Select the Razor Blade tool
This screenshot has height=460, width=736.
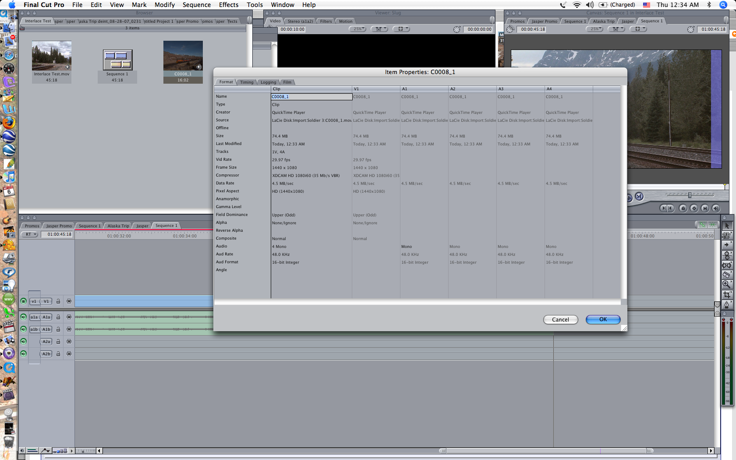coord(727,274)
